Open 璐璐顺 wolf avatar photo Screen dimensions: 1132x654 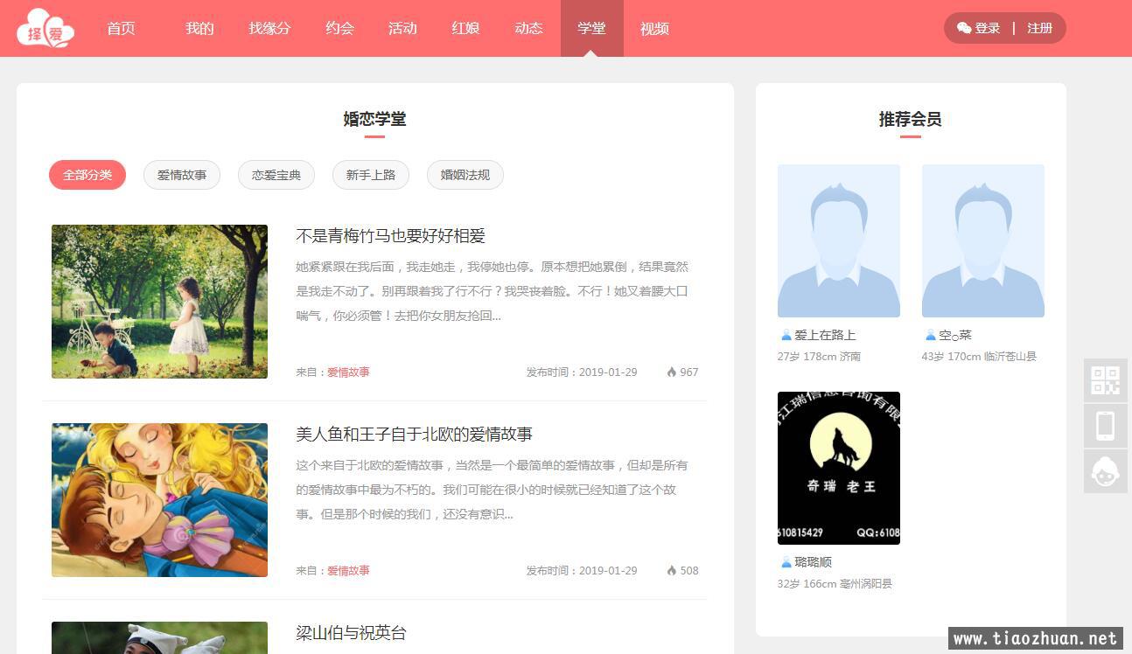point(839,468)
